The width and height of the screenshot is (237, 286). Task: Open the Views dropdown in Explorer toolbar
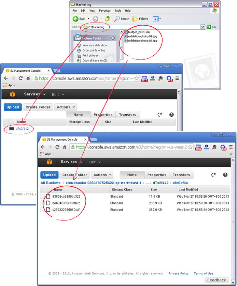pyautogui.click(x=157, y=19)
